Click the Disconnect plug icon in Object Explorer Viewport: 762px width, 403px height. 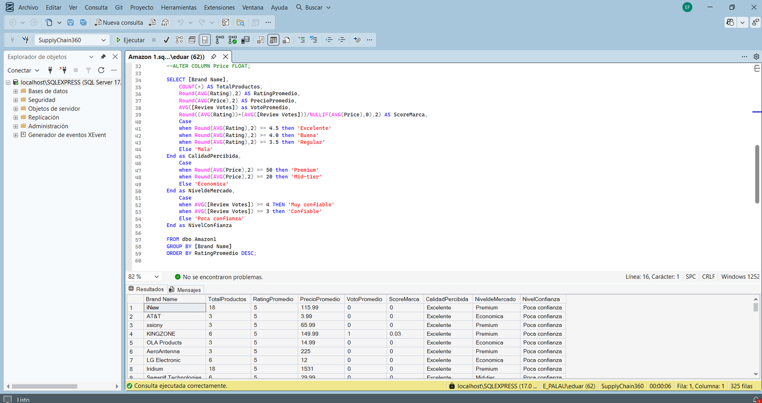(x=63, y=70)
